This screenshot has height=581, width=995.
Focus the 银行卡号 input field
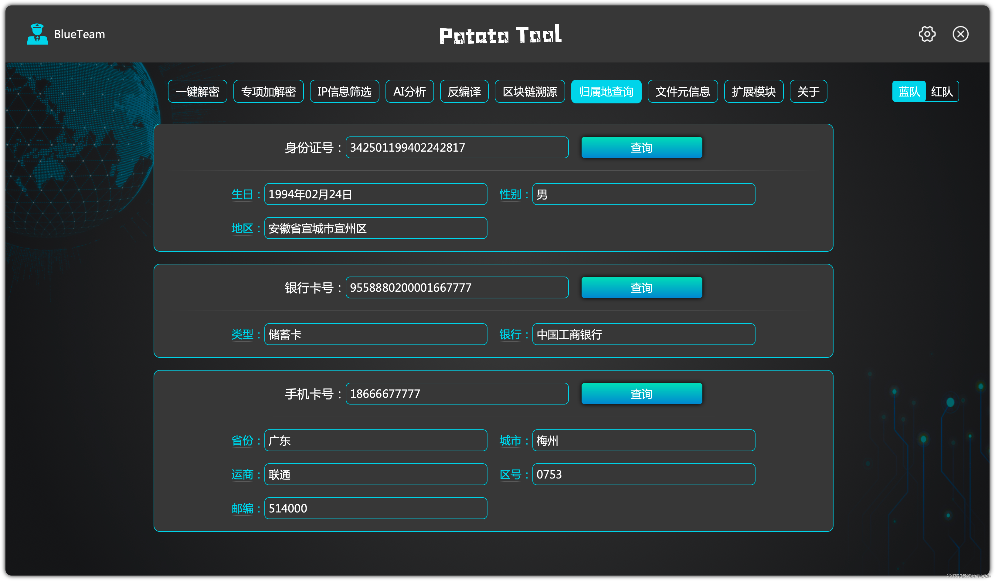pos(457,287)
